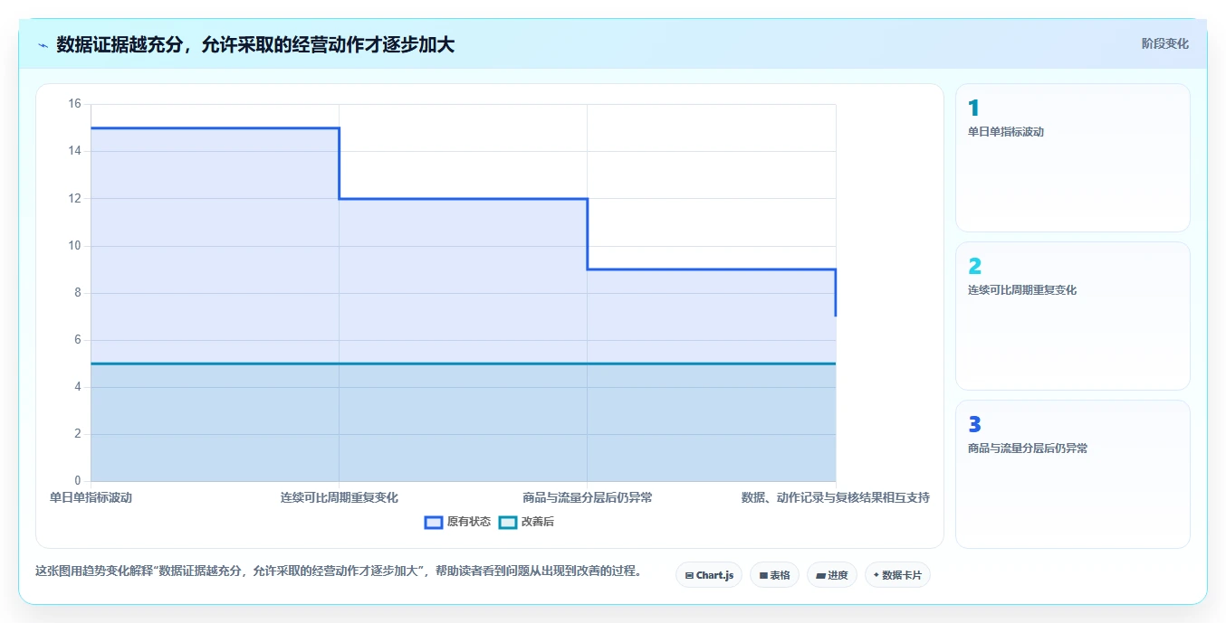Click the y-axis value 10

tap(74, 246)
